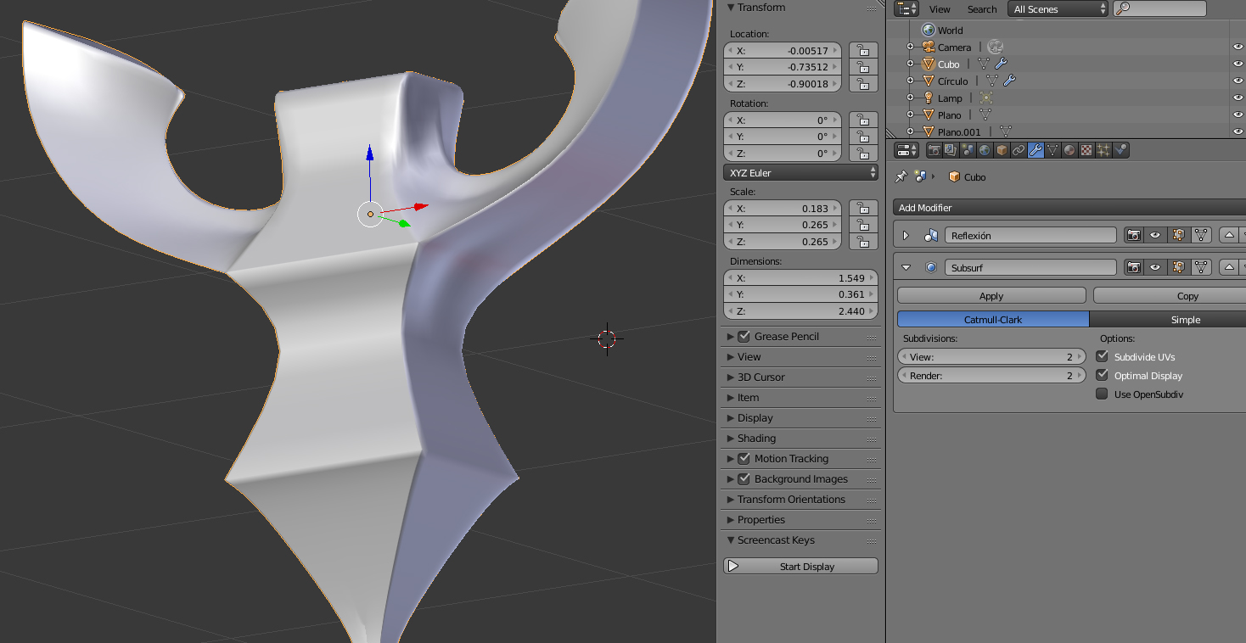Expand the 3D Cursor panel

click(x=761, y=377)
